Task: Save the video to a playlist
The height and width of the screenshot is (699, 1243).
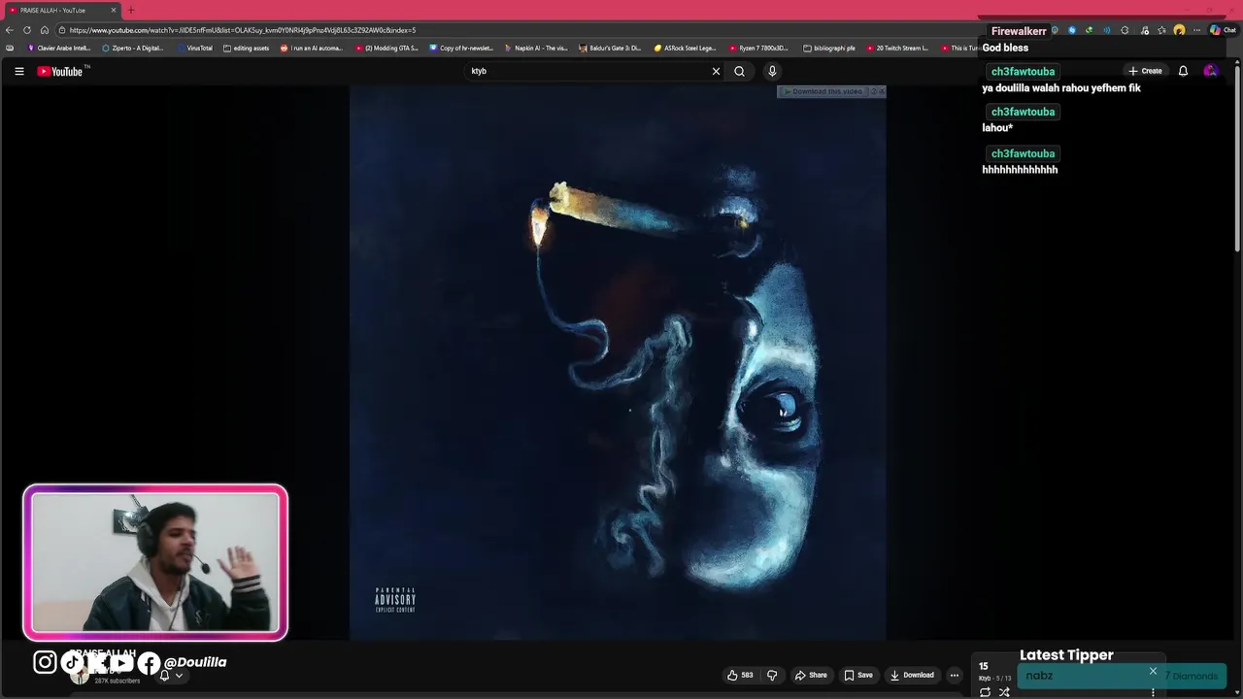Action: click(858, 675)
